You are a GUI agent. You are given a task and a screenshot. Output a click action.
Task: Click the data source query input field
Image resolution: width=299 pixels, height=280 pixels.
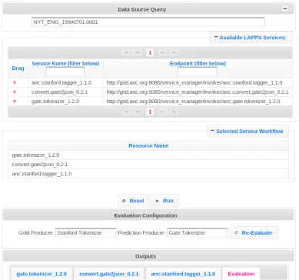(148, 22)
